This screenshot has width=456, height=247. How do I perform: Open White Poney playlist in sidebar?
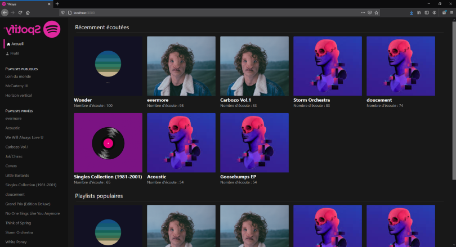tap(16, 242)
